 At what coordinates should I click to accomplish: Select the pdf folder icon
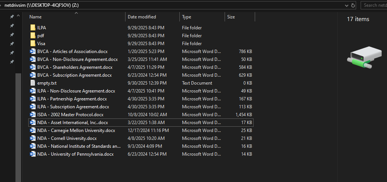pos(32,36)
